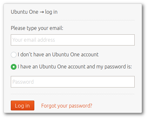Screen dimensions: 148x119
Task: Click the dotted separator below the heading
Action: 73,20
